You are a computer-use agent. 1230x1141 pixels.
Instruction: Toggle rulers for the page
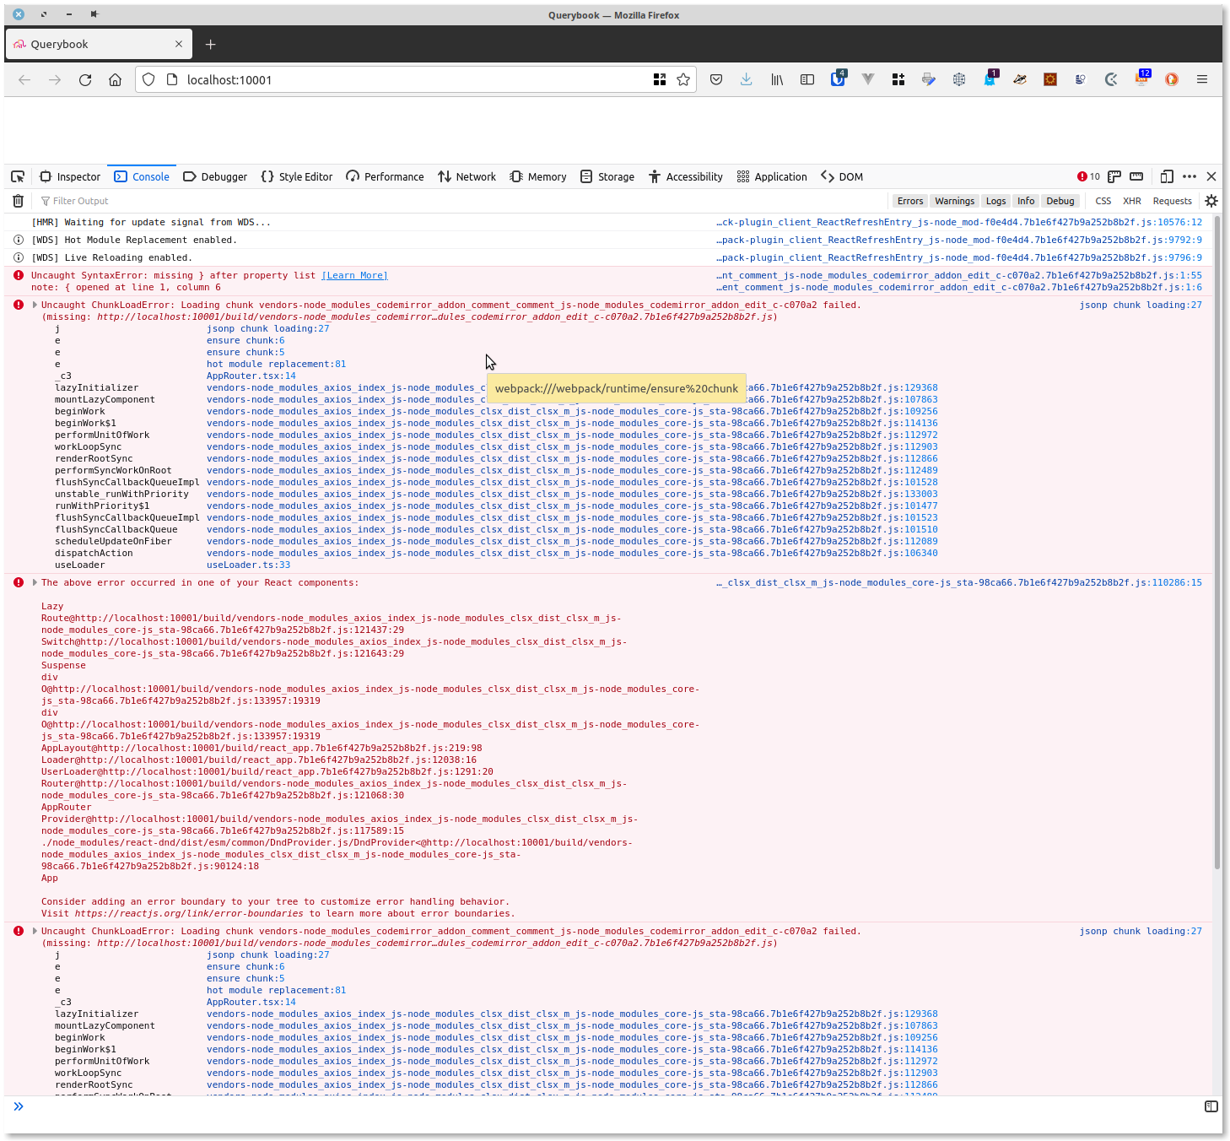pyautogui.click(x=1114, y=176)
